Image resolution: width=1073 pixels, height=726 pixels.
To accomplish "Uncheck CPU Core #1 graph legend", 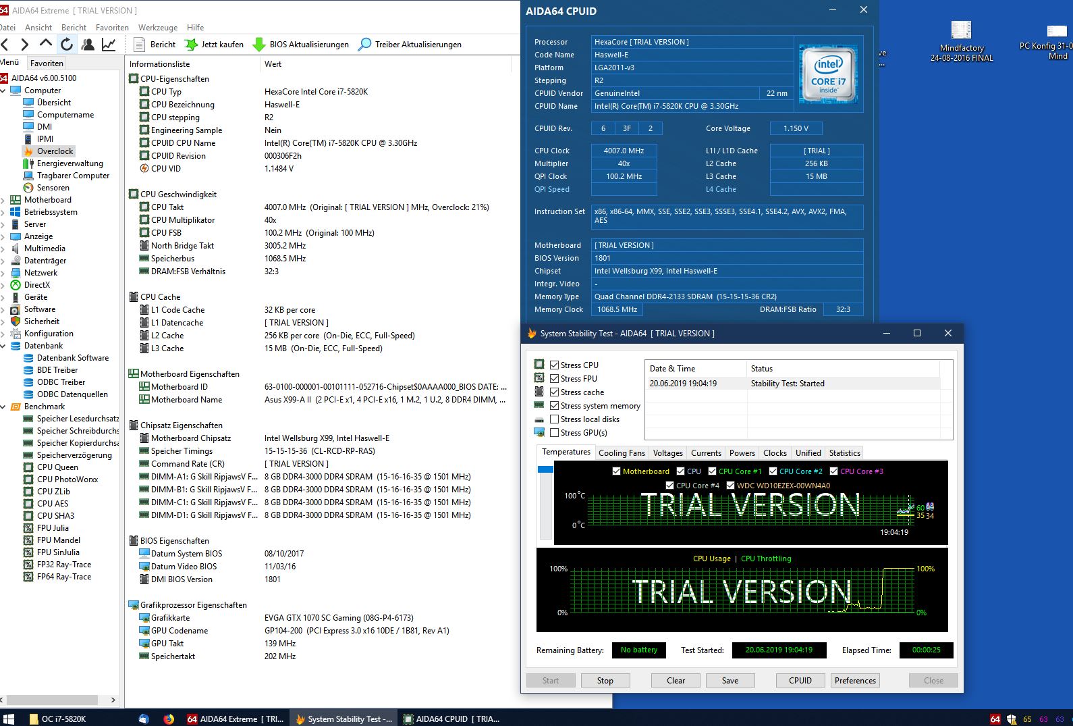I will click(712, 471).
